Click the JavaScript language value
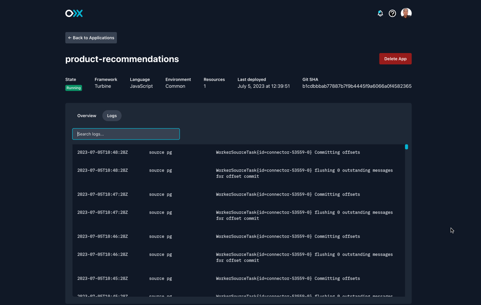The height and width of the screenshot is (305, 481). pos(141,86)
